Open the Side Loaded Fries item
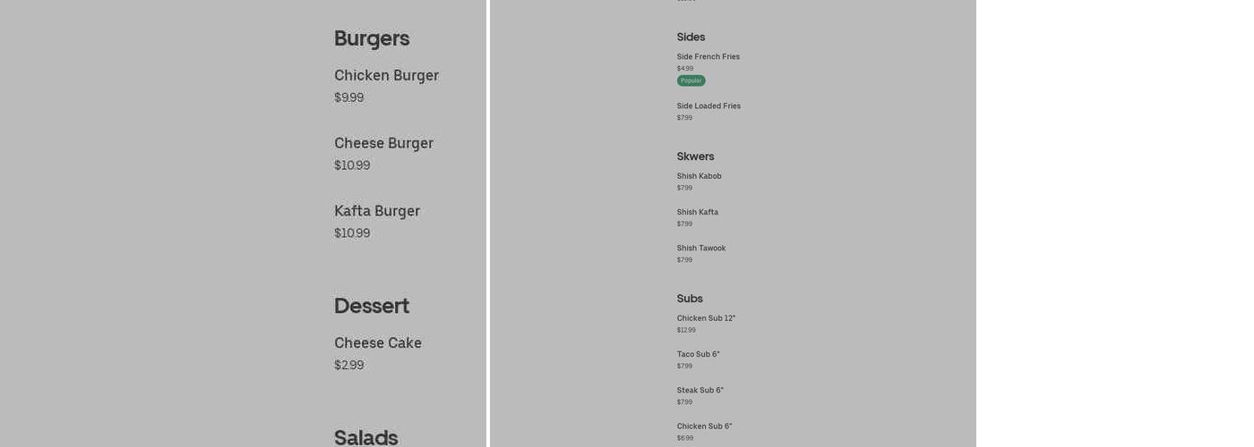 tap(709, 106)
